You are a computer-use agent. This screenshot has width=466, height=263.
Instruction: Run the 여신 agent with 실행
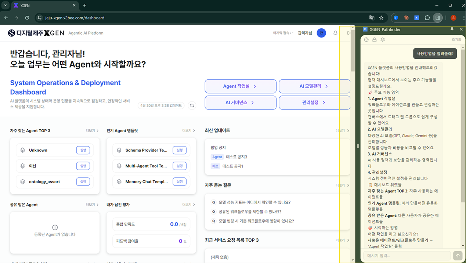[x=83, y=166]
